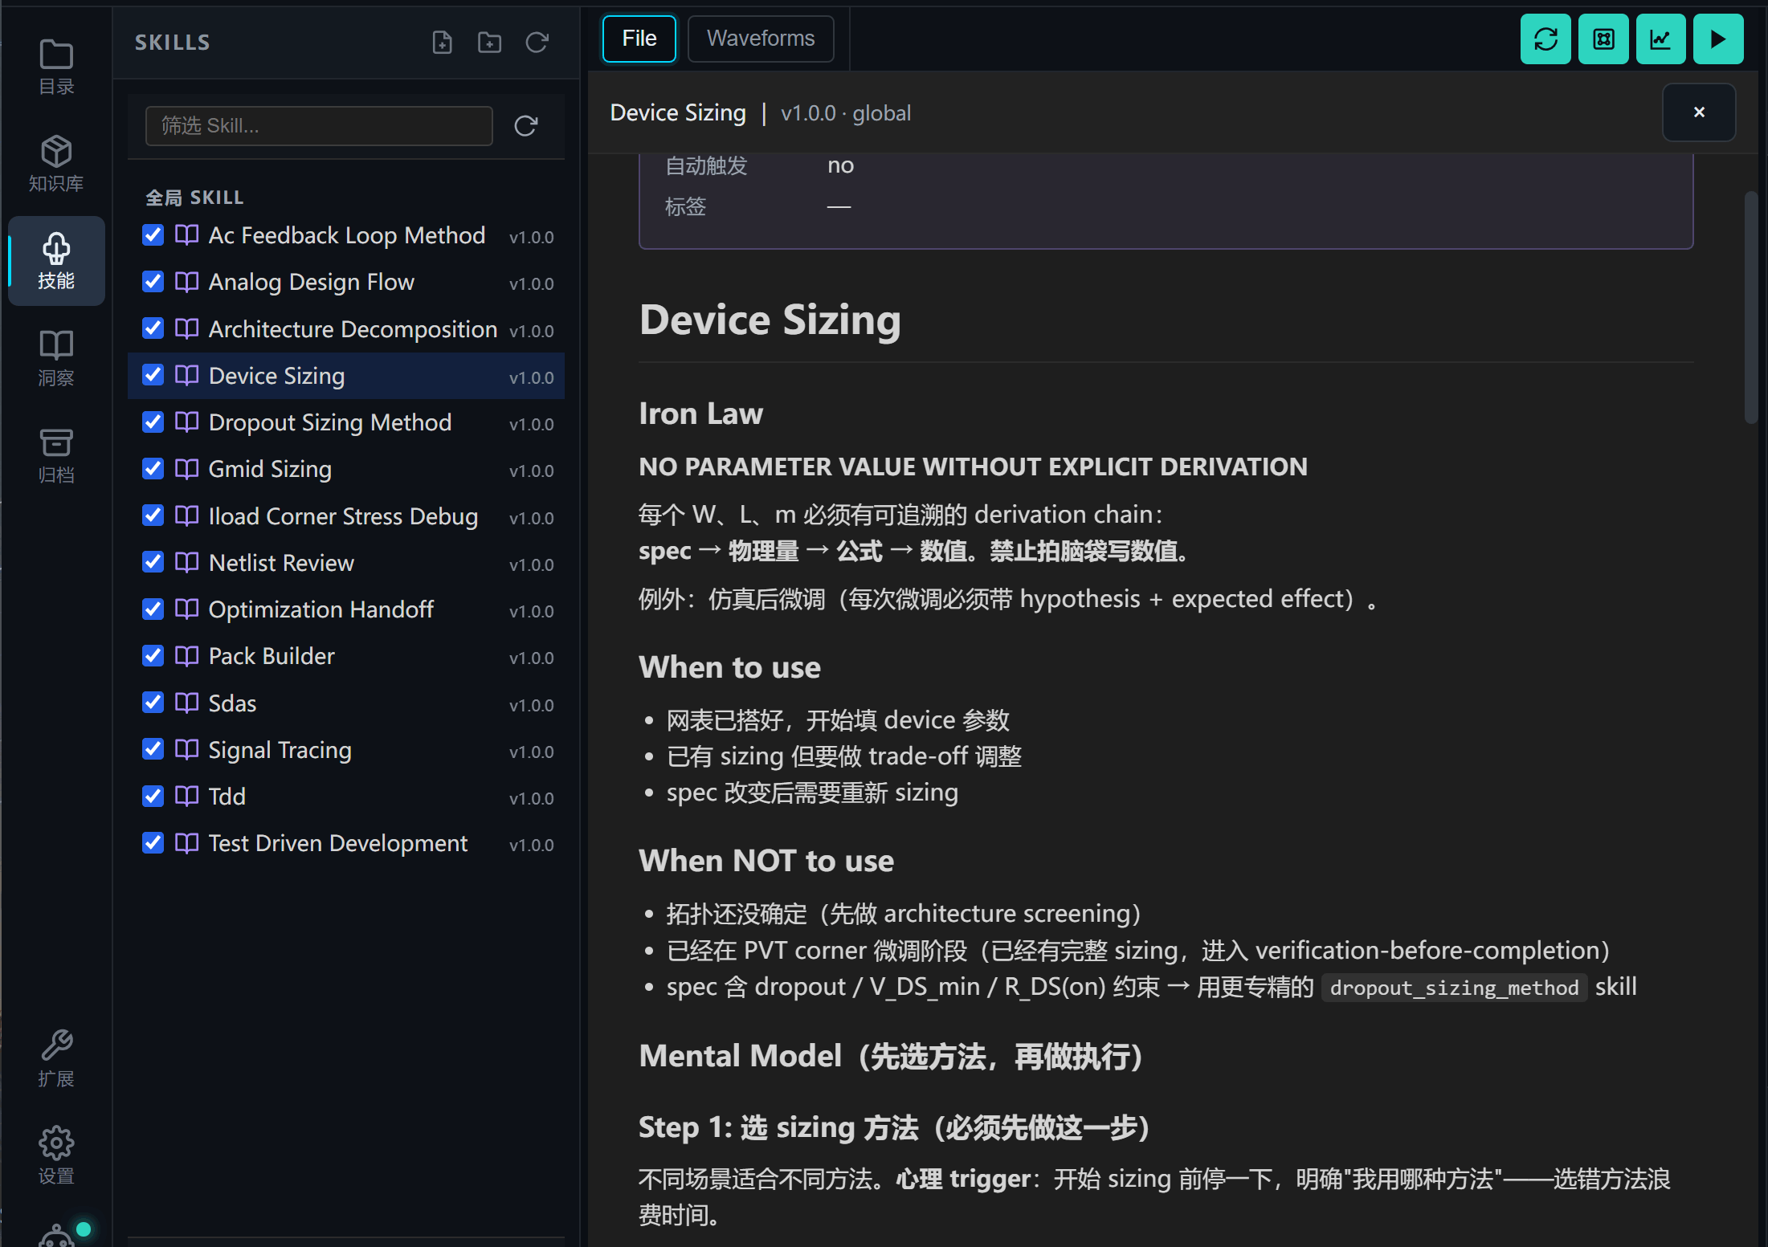
Task: Open the 扩展 extensions wrench icon
Action: tap(56, 1058)
